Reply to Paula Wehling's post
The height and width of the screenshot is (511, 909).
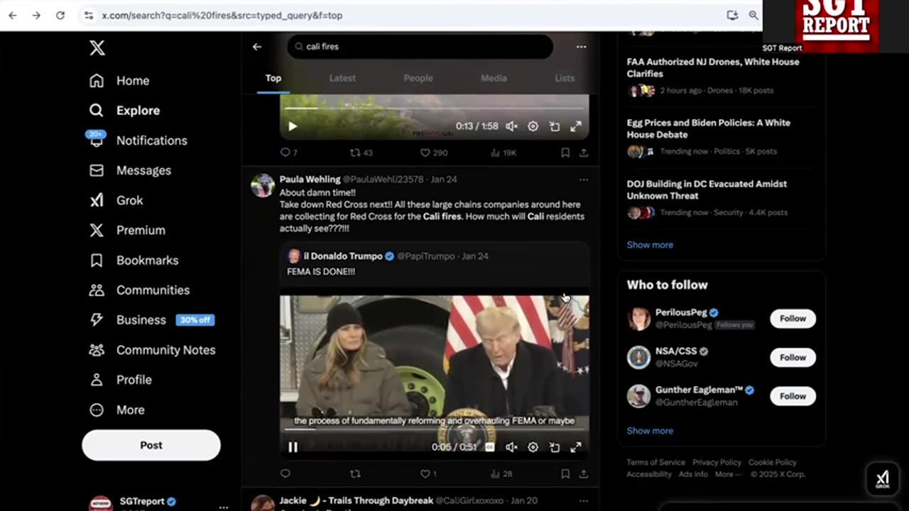pos(285,473)
